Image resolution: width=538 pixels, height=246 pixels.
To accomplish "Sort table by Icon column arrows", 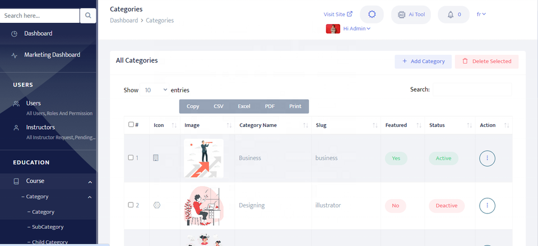I will tap(174, 126).
